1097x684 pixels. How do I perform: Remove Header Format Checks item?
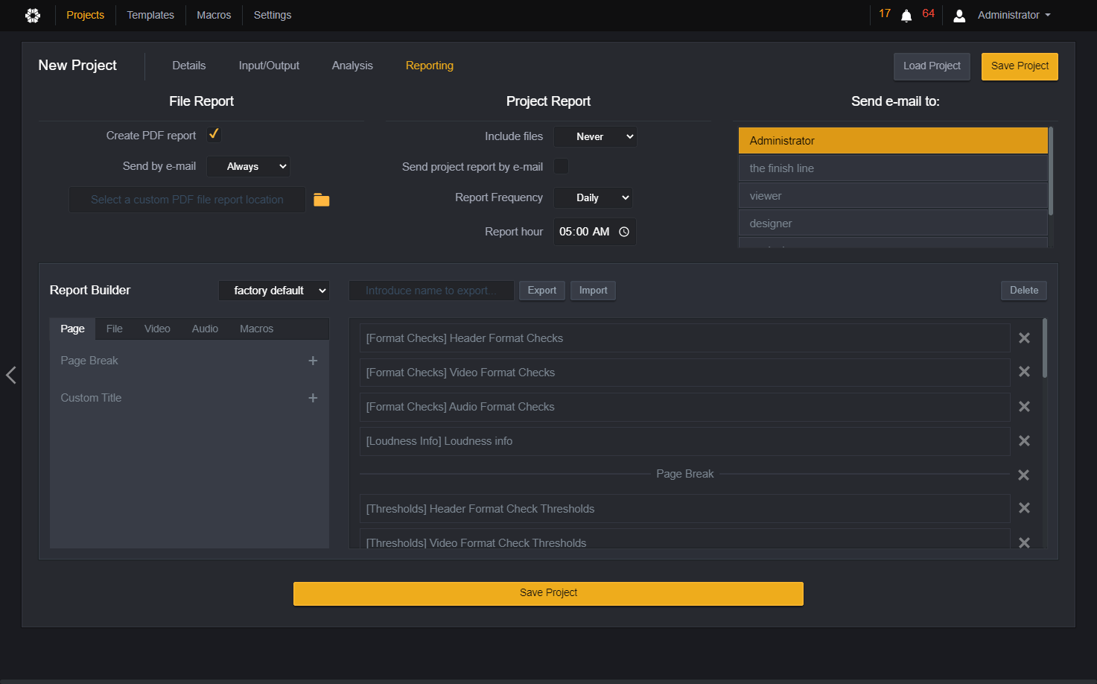[1024, 338]
